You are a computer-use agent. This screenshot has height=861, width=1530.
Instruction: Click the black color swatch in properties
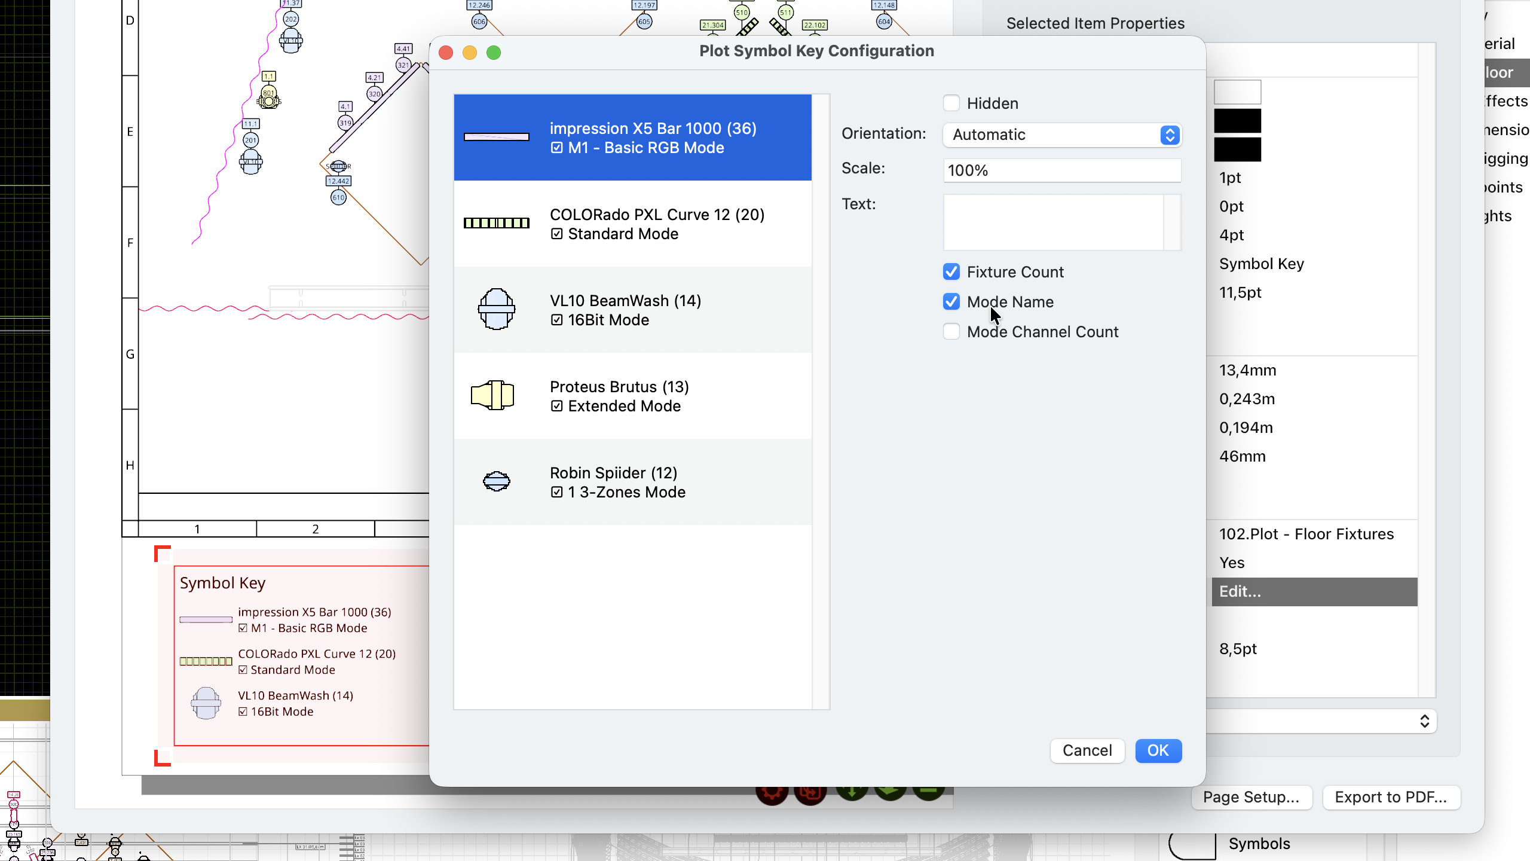coord(1237,121)
